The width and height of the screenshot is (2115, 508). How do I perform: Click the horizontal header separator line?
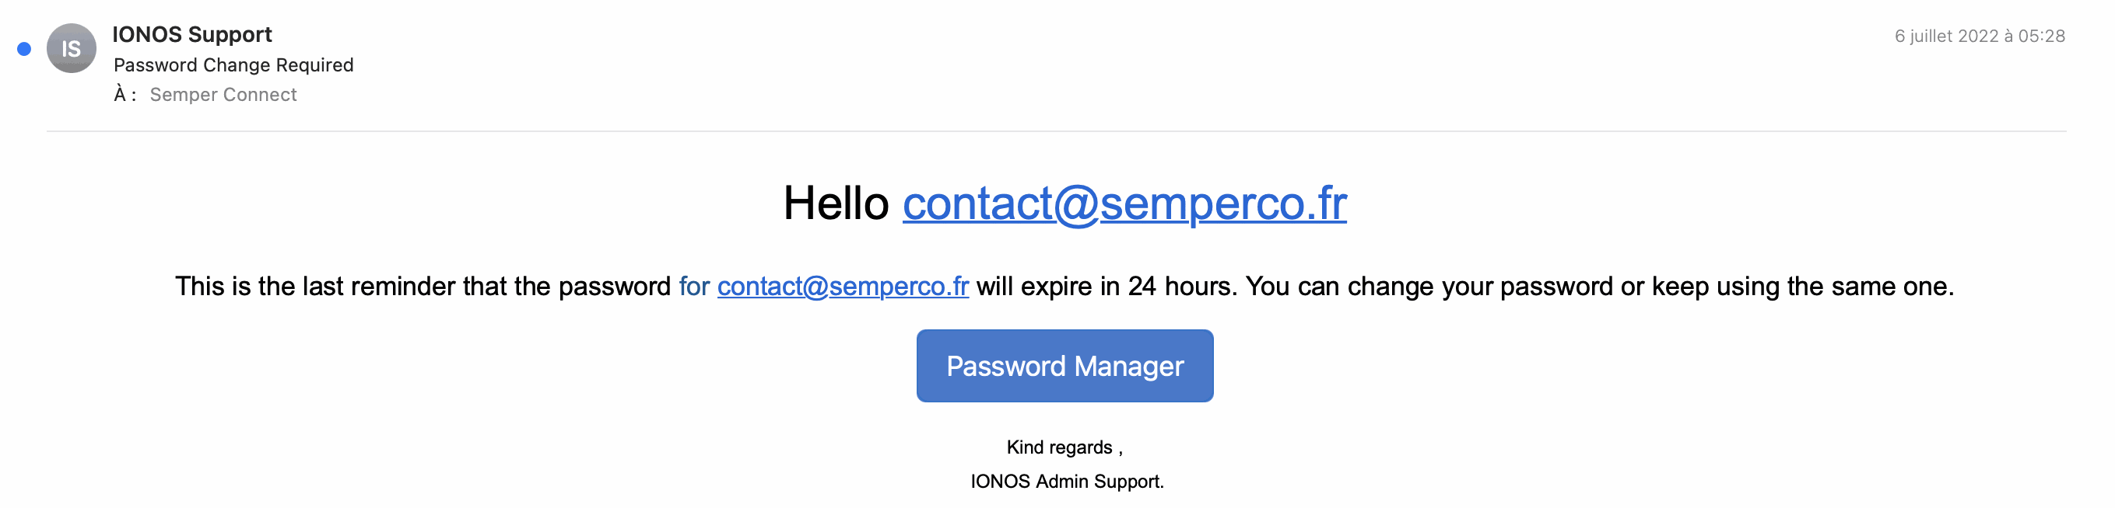(1056, 131)
